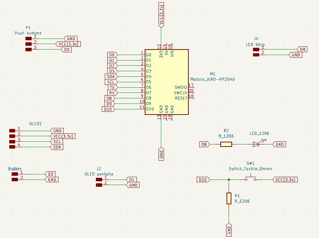Click the VIN pin 16 on module

tap(172, 46)
